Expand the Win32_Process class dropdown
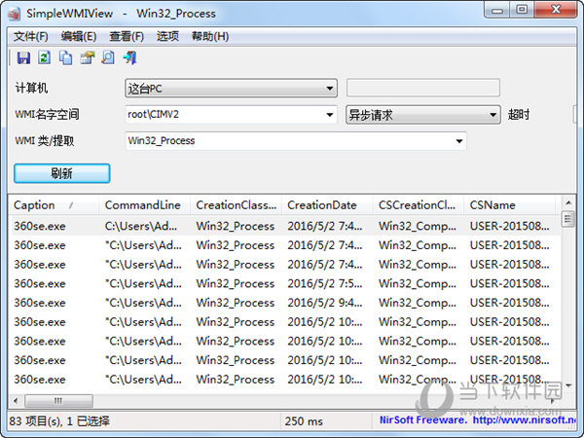584x438 pixels. [x=459, y=141]
